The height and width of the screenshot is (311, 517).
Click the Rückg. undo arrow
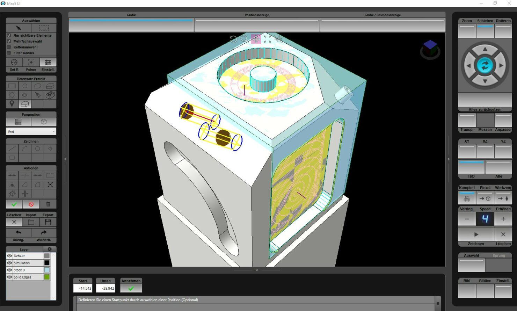click(18, 233)
